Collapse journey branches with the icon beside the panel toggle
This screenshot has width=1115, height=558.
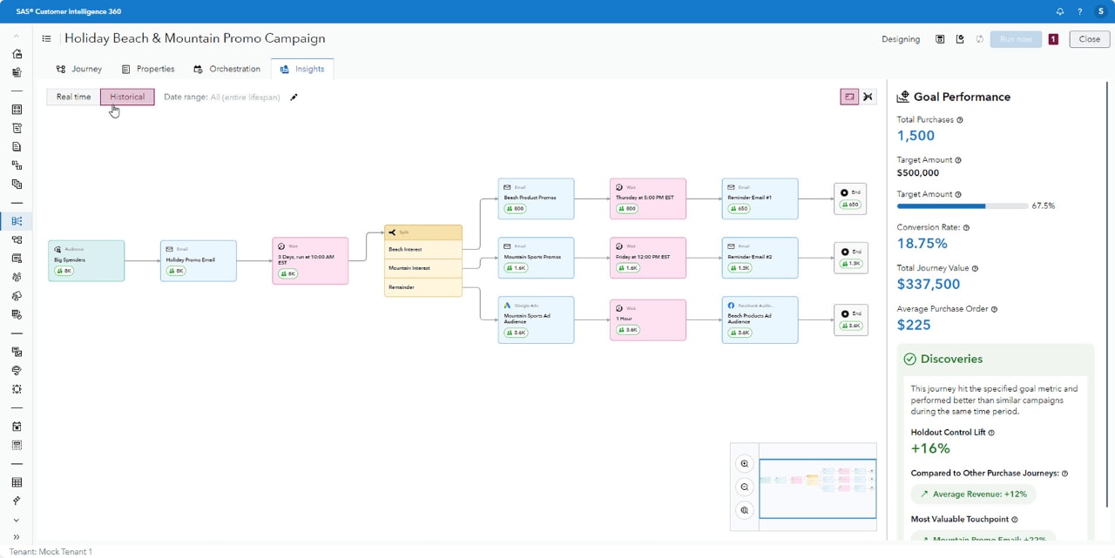[x=868, y=97]
